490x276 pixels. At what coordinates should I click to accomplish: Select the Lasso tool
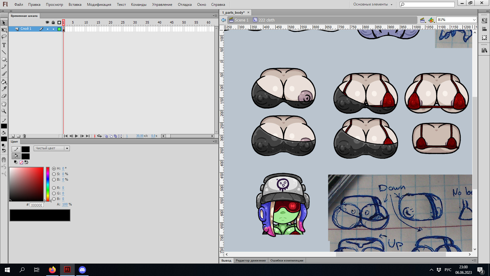[x=4, y=37]
